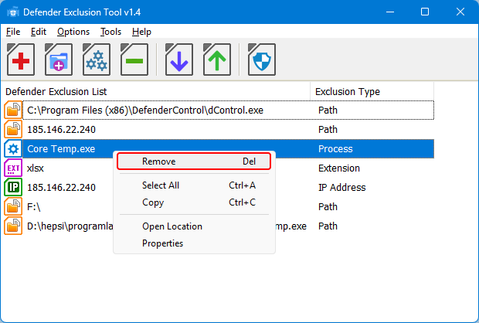Screen dimensions: 479x323
Task: Pick Copy from the context menu
Action: click(x=153, y=202)
